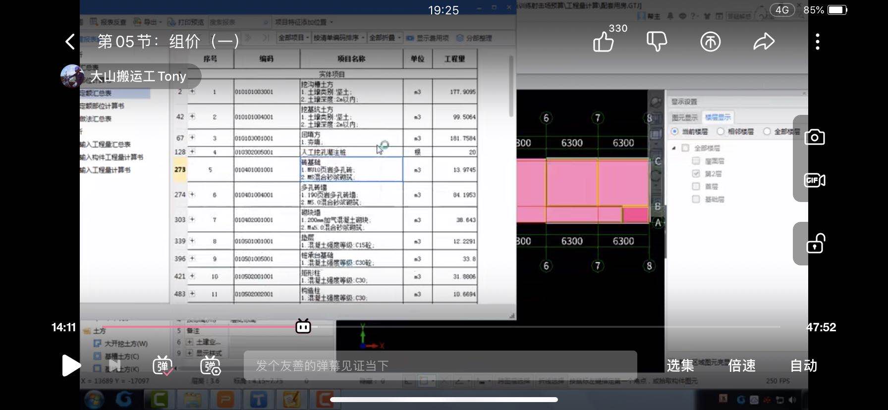Select the 相邻楼层 radio button
Viewport: 888px width, 410px height.
[x=721, y=131]
